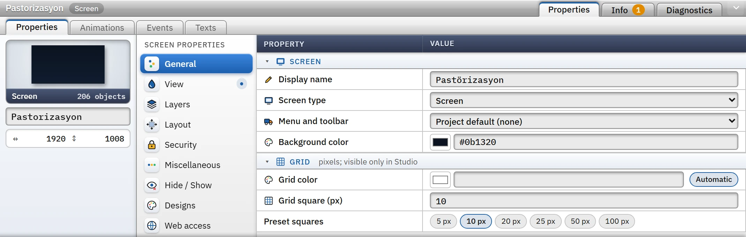The height and width of the screenshot is (237, 746).
Task: Click the monitor icon beside Screen type
Action: [x=268, y=100]
